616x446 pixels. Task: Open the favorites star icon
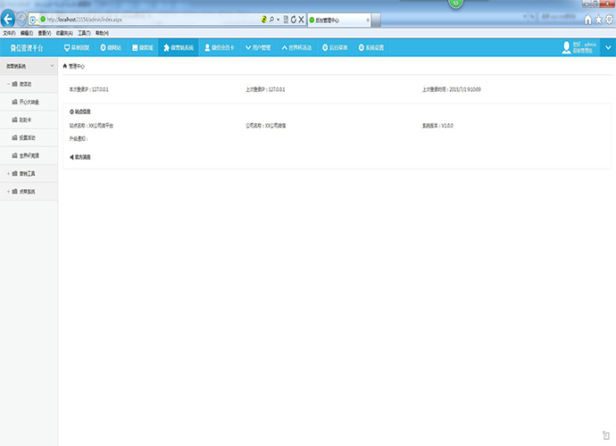point(598,20)
